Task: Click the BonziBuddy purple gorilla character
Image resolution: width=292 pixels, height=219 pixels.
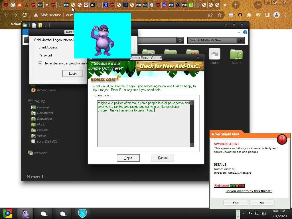Action: click(102, 40)
